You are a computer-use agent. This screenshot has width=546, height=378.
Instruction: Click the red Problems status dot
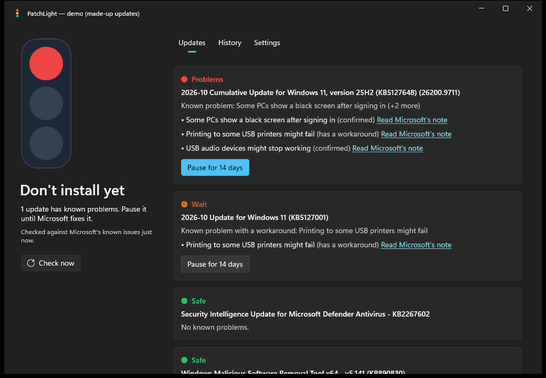click(184, 79)
